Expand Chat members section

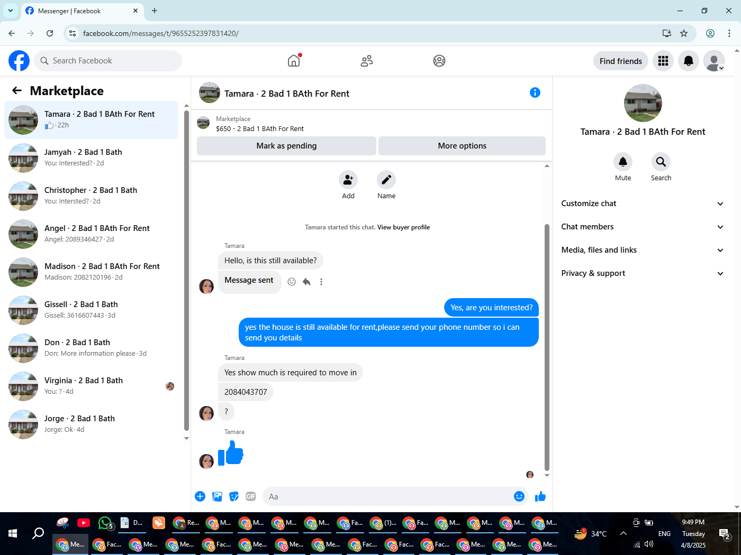[643, 227]
